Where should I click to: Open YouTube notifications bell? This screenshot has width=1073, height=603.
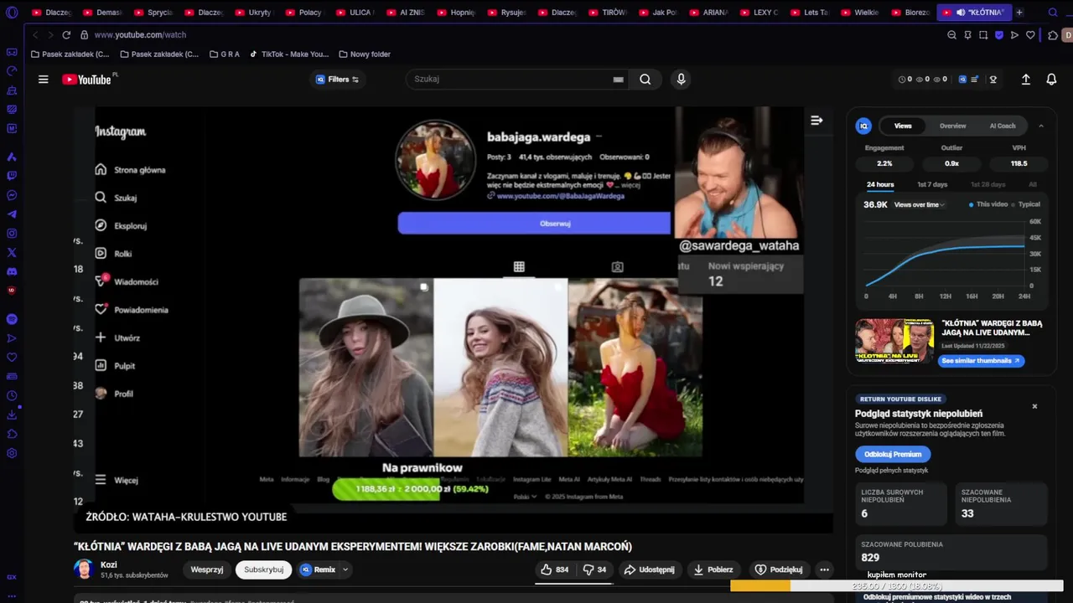[x=1051, y=80]
